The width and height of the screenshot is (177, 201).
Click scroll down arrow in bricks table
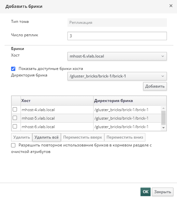pos(163,128)
